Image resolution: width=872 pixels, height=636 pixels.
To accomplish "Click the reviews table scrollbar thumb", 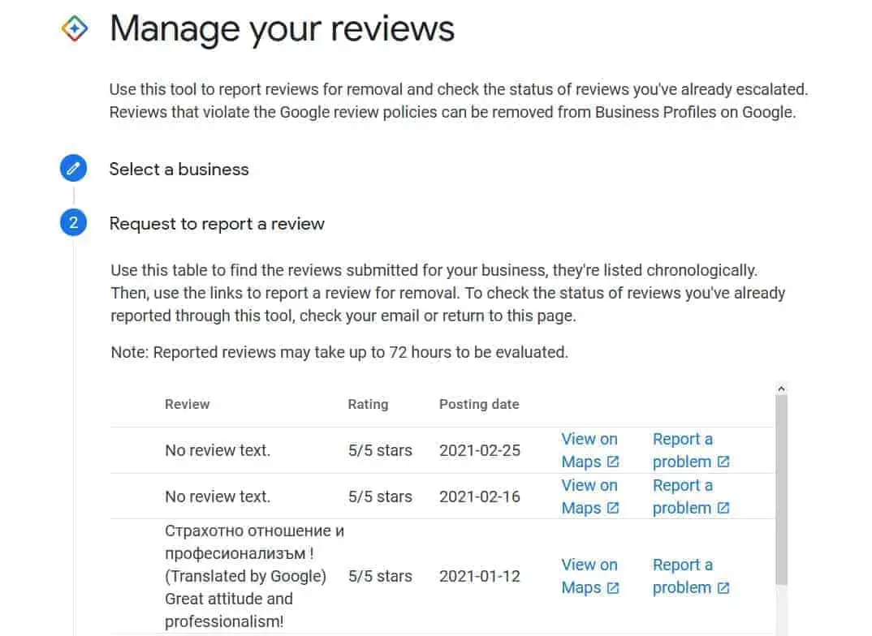I will (x=781, y=489).
